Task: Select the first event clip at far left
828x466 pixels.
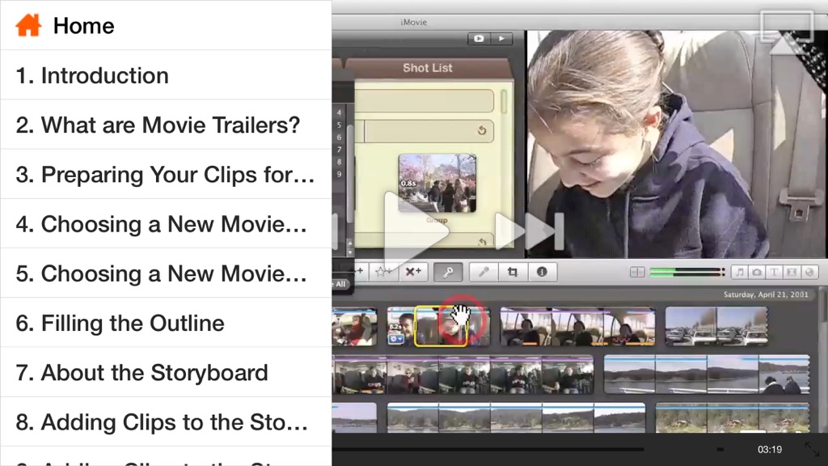Action: pos(354,327)
